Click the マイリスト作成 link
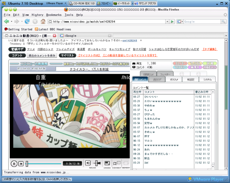 click(89, 56)
